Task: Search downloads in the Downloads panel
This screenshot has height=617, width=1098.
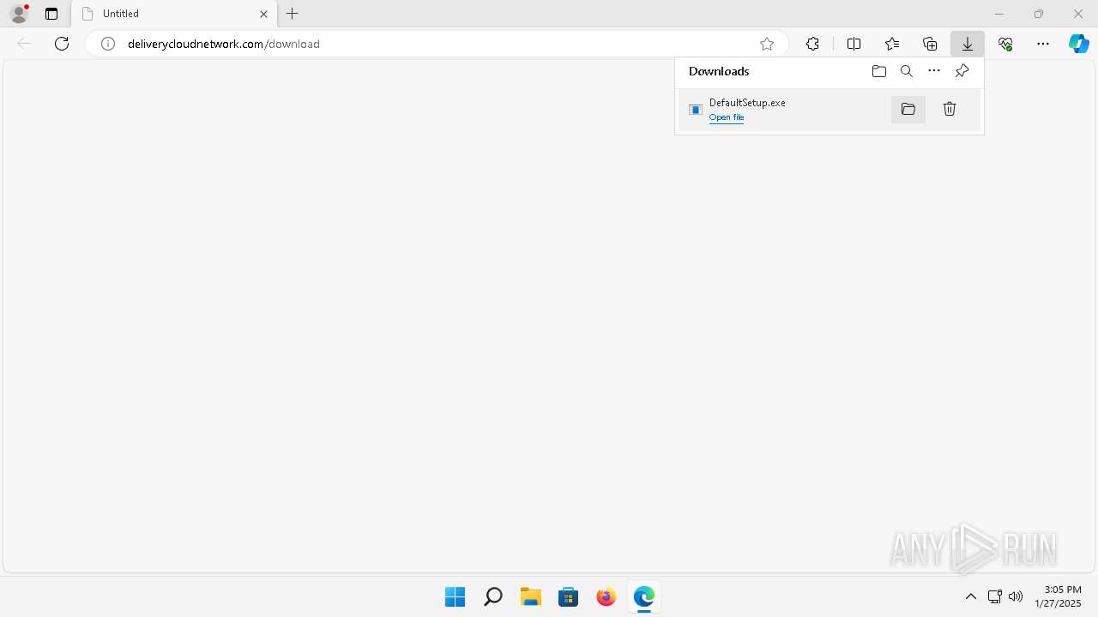Action: click(x=907, y=71)
